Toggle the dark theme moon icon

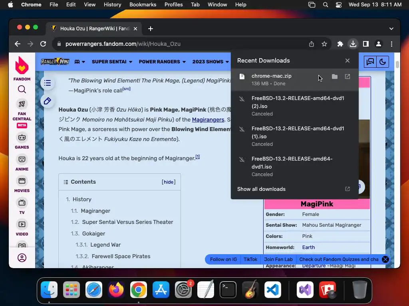point(383,62)
